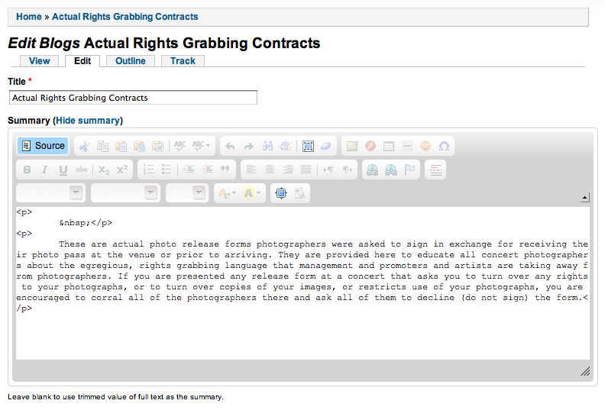Click the Insert Table icon

389,146
